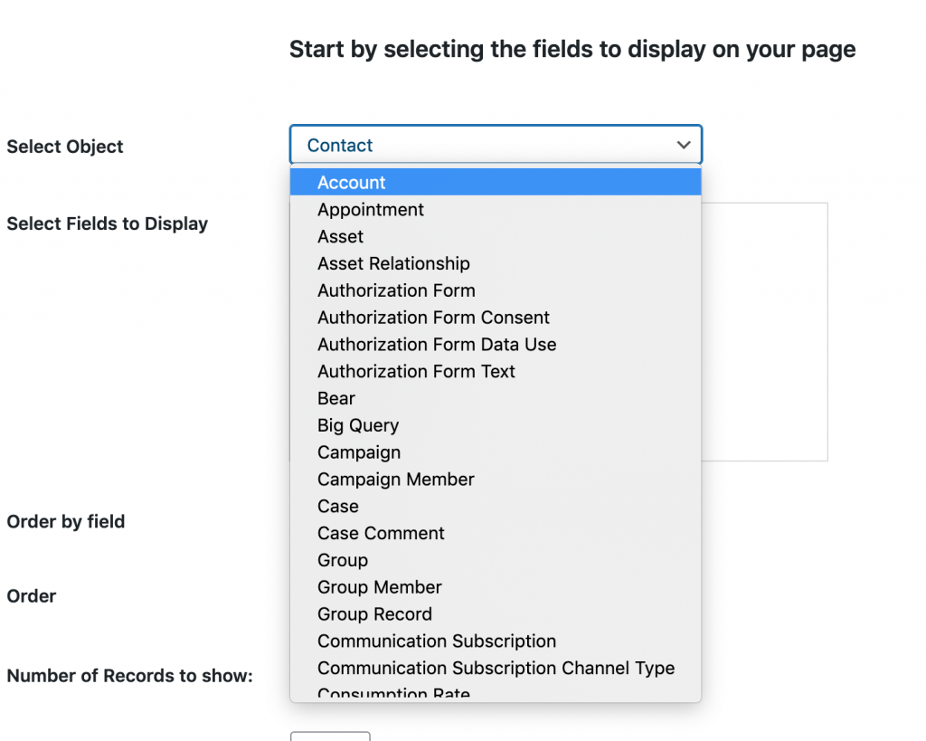Choose the Case option
Screen dimensions: 926x741
496,507
